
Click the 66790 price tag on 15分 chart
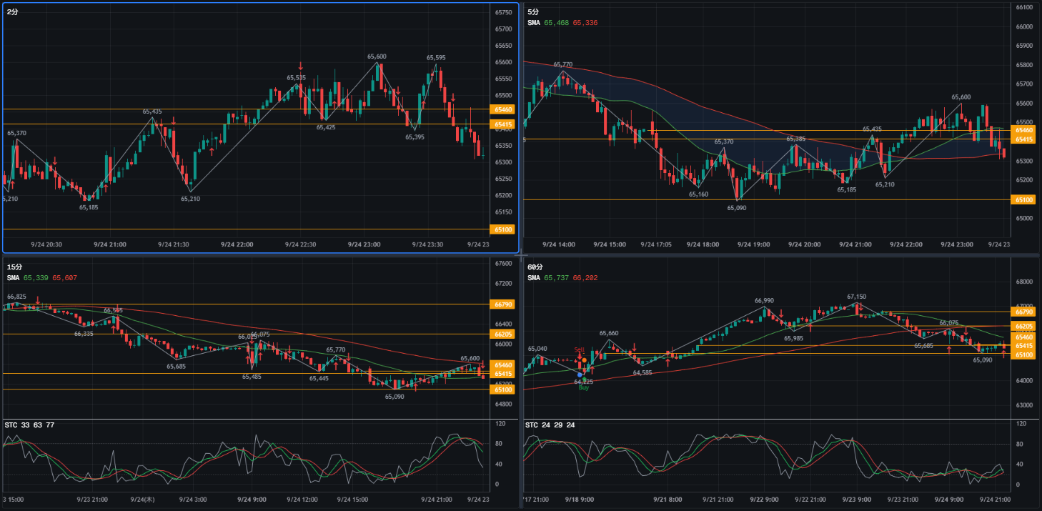coord(503,304)
